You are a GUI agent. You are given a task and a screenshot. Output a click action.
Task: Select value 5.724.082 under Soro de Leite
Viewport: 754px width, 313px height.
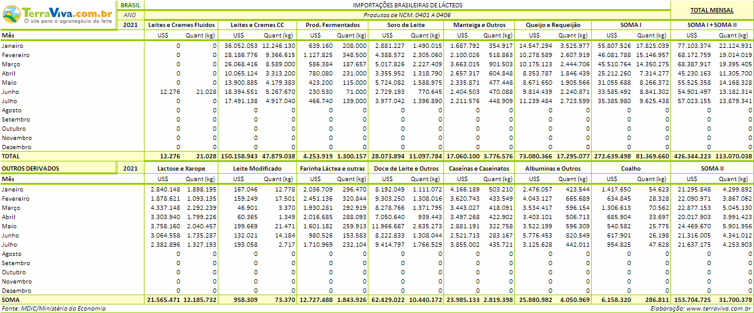tap(388, 83)
